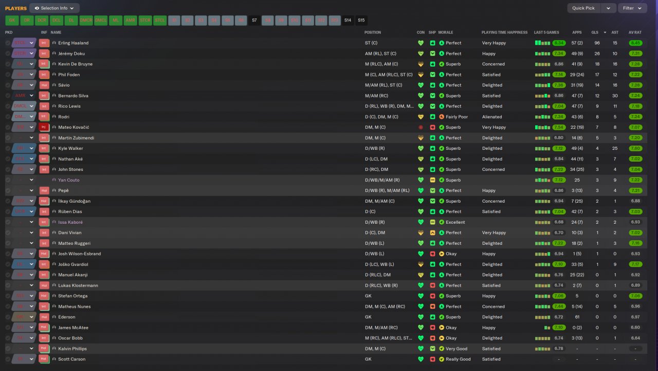
Task: Toggle the pick checkbox for Sávio
Action: tap(8, 85)
